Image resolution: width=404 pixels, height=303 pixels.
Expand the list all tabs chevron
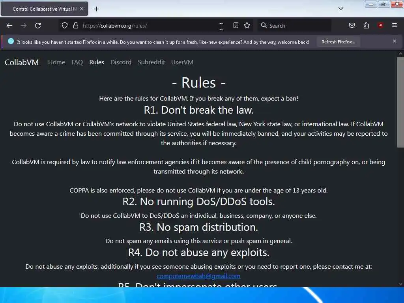340,9
